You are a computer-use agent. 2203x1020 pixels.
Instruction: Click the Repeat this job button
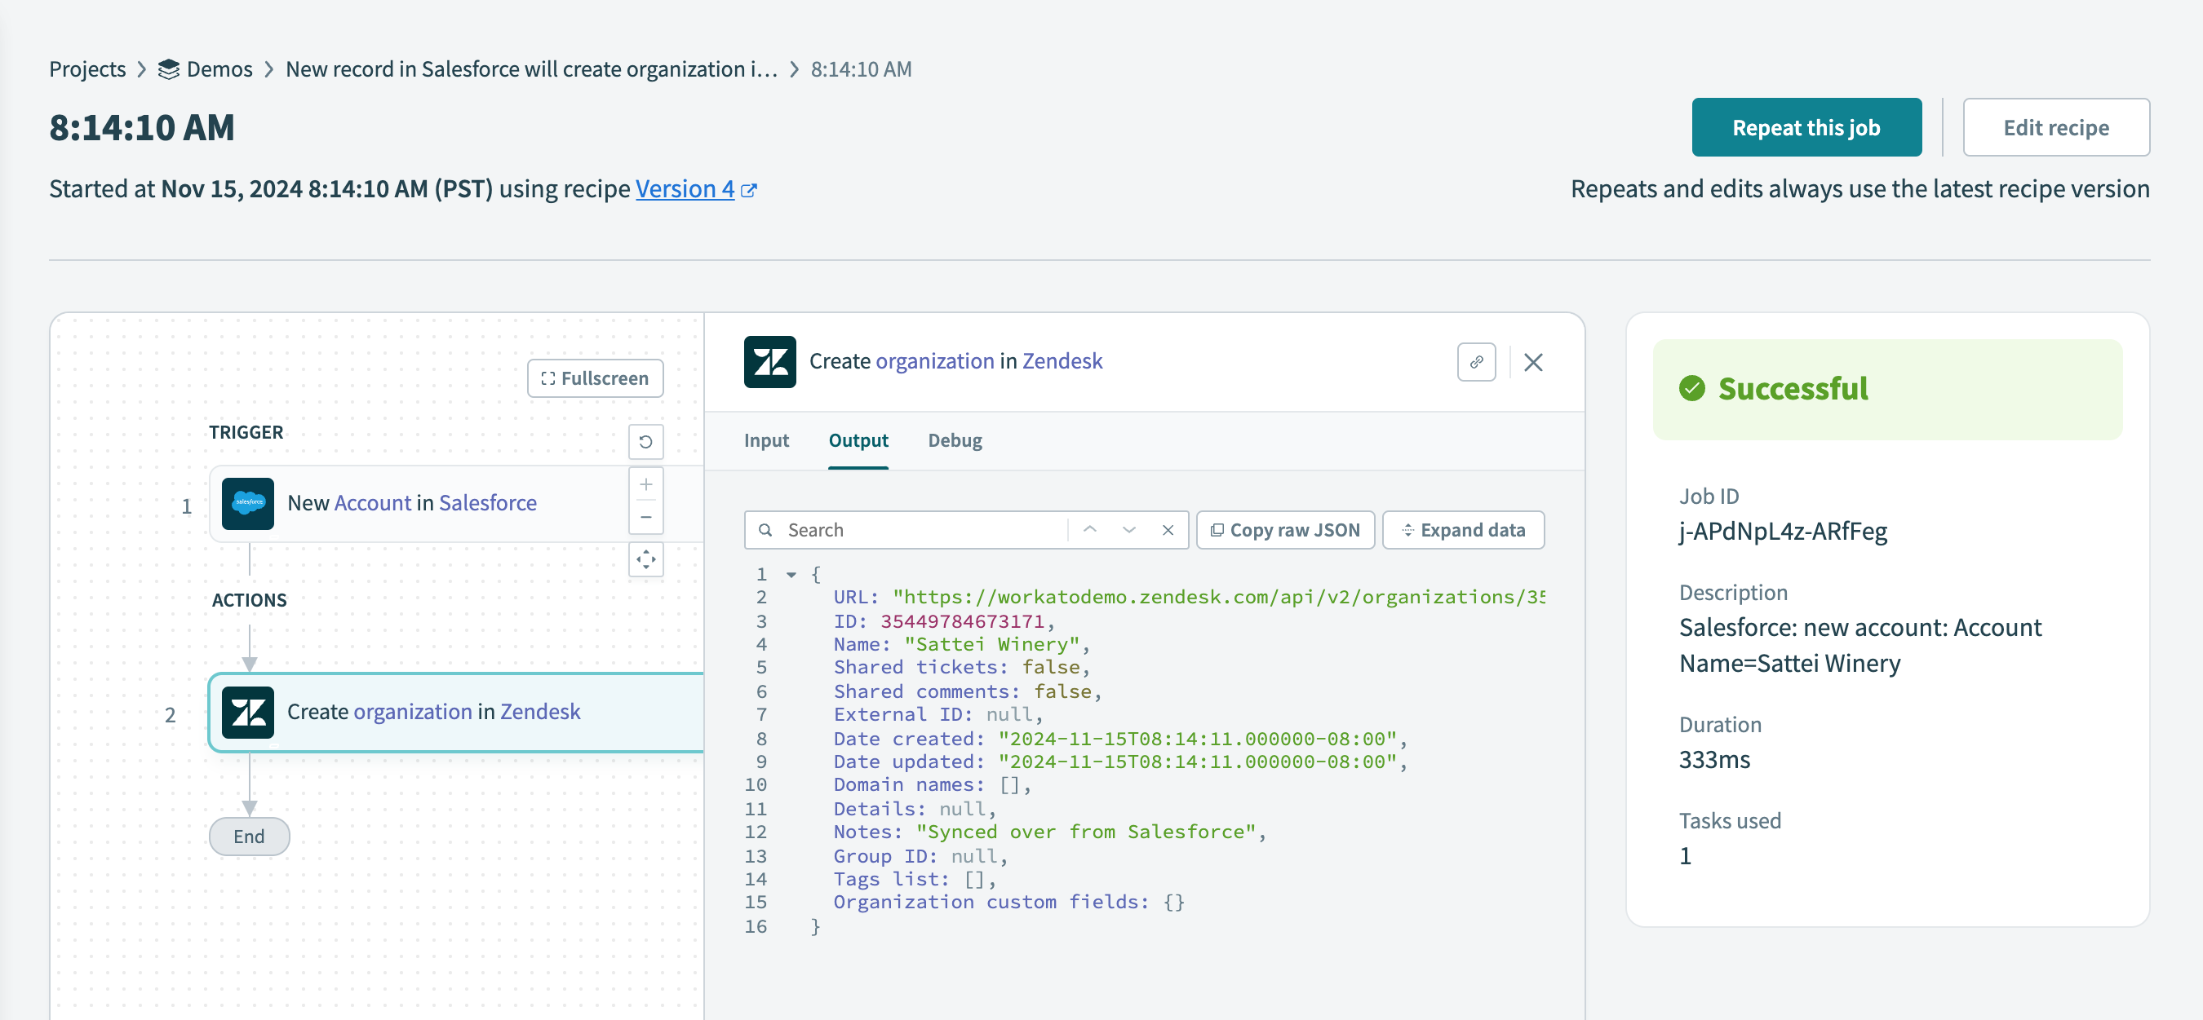point(1806,126)
